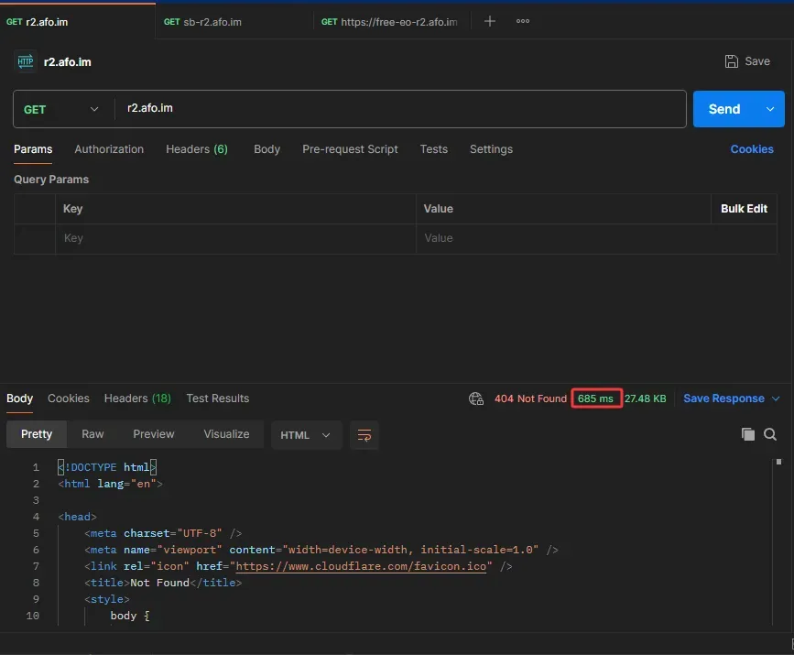Click the HTTP request type icon
794x655 pixels.
click(x=25, y=61)
